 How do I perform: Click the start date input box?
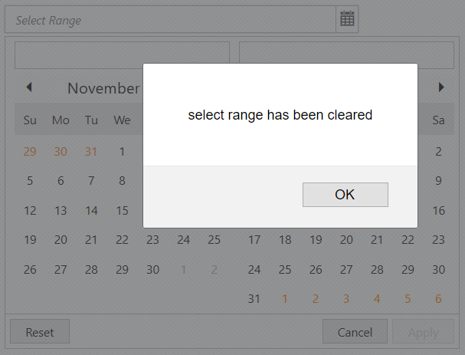[122, 54]
